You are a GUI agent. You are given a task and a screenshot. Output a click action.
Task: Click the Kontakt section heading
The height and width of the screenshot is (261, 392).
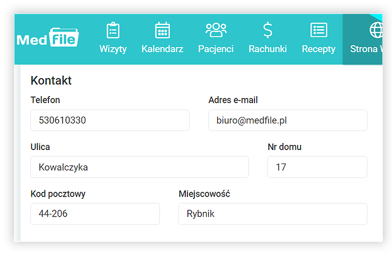51,80
